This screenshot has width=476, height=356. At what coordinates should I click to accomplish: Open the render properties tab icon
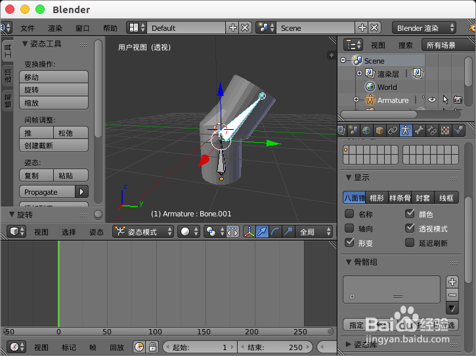click(341, 130)
